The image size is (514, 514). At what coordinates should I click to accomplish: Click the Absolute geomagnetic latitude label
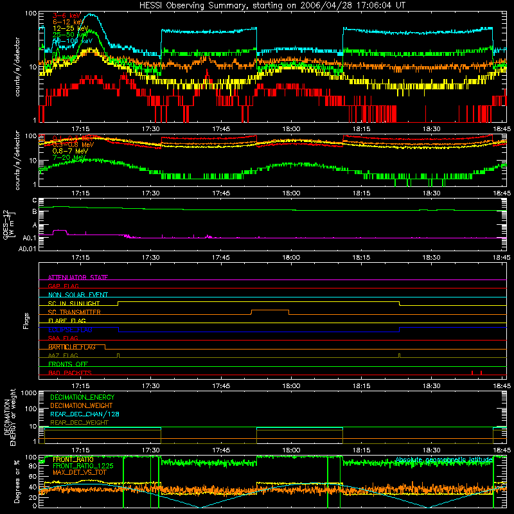point(444,459)
